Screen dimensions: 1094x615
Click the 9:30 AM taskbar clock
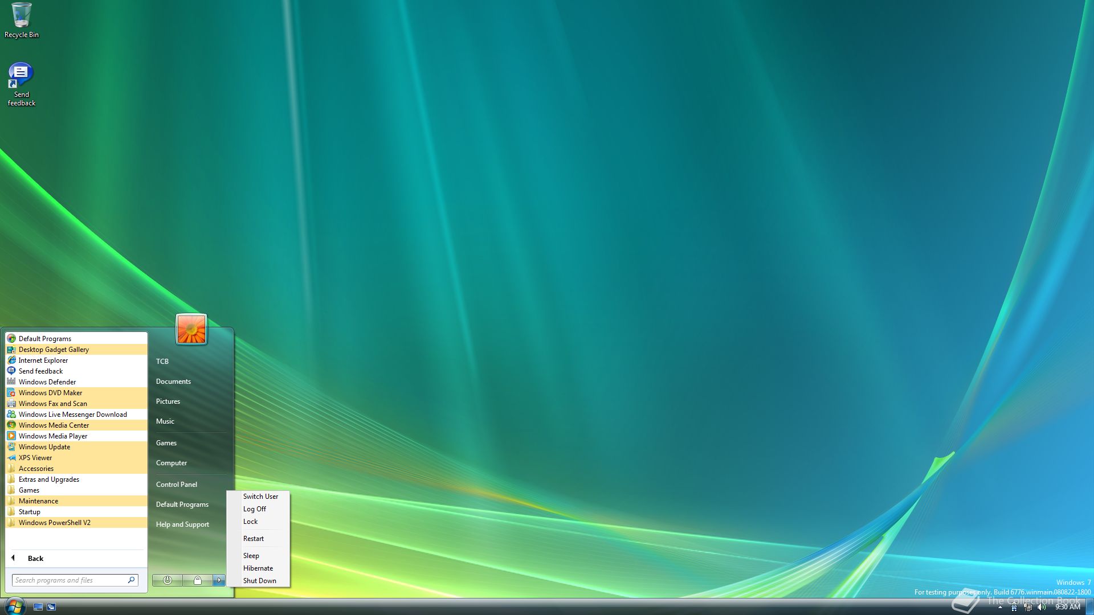click(1067, 607)
